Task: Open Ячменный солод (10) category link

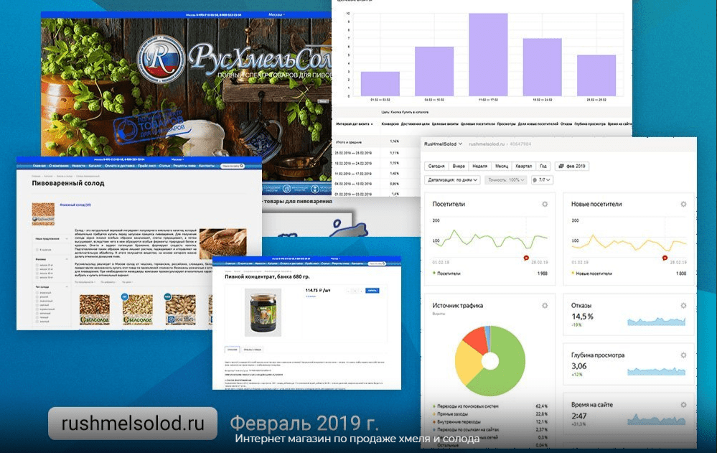Action: pyautogui.click(x=75, y=205)
